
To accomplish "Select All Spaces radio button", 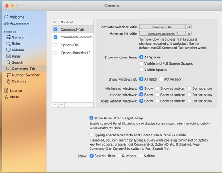I will point(141,57).
